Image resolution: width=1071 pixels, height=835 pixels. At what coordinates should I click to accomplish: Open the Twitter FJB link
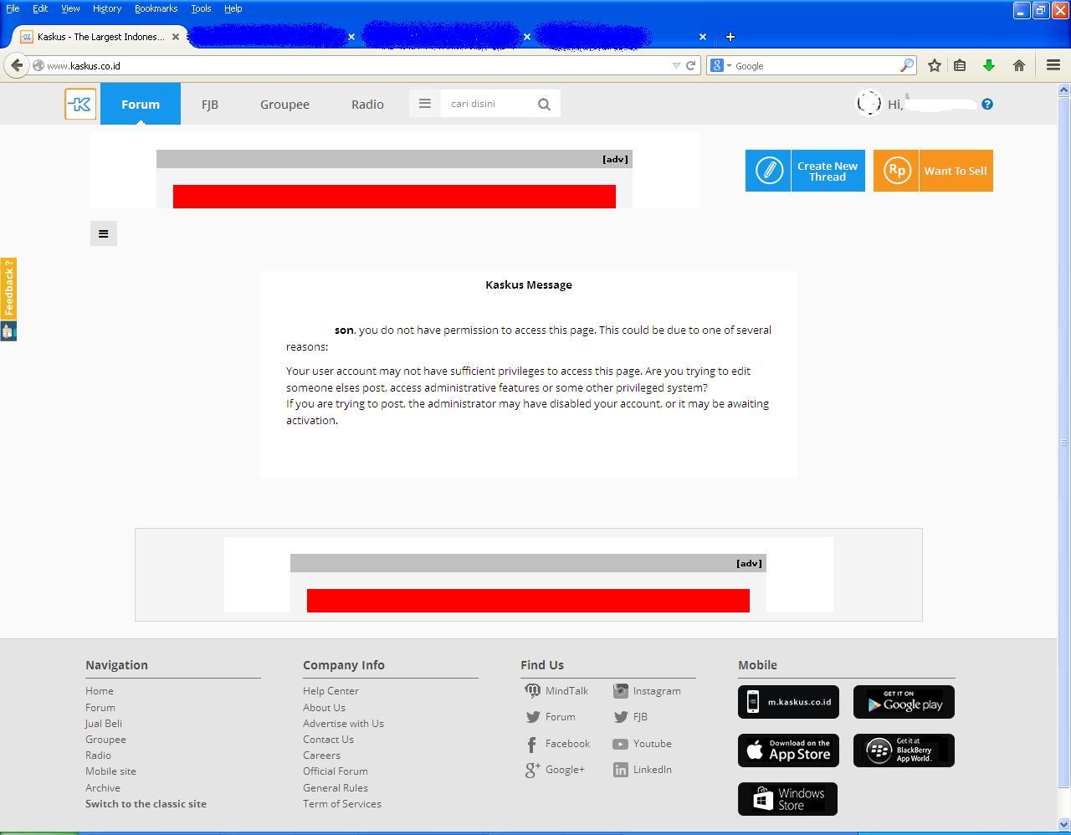(x=631, y=717)
